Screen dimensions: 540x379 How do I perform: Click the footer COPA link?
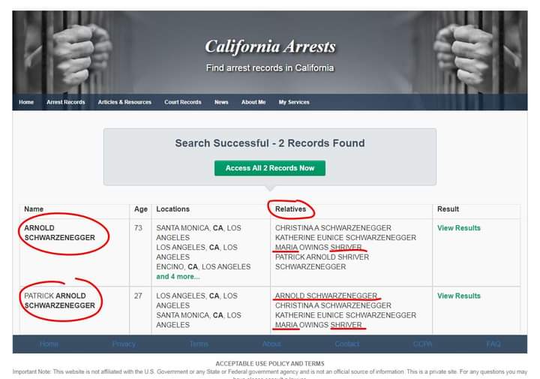(422, 344)
